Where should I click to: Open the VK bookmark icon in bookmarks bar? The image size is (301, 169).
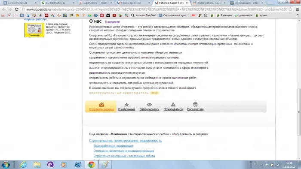[21, 15]
